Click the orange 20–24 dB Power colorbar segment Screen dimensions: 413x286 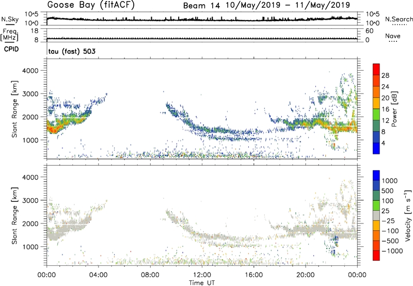(x=376, y=92)
